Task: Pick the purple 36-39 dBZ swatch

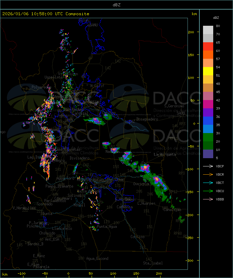Action: (x=208, y=112)
